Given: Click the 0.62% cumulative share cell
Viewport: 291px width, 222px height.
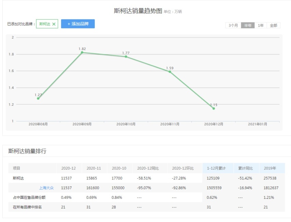Looking at the screenshot, I should click(x=212, y=197).
